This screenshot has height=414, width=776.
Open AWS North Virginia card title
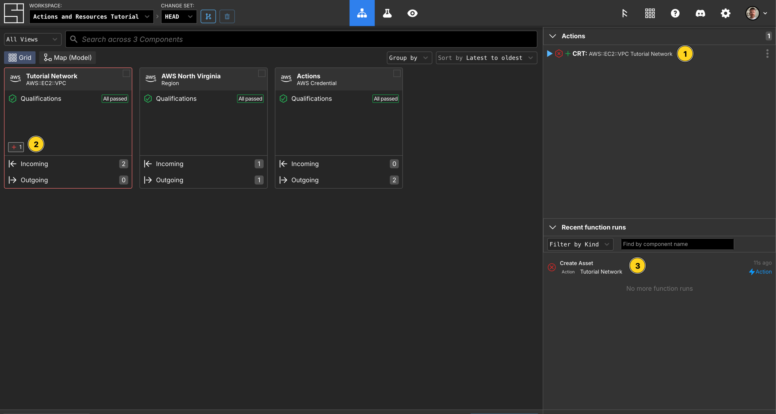tap(191, 76)
